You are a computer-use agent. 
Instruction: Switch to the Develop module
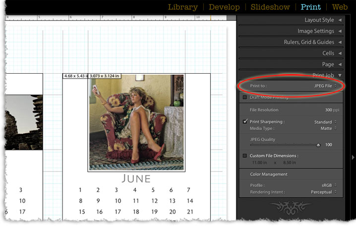tap(224, 7)
